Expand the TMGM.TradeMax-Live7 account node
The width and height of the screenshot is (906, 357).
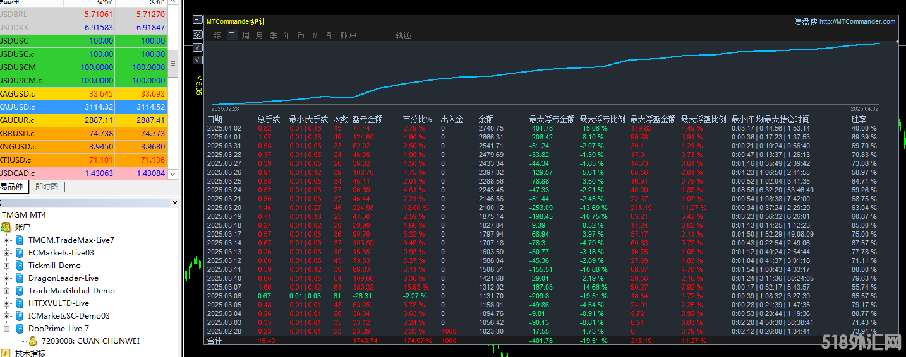7,240
